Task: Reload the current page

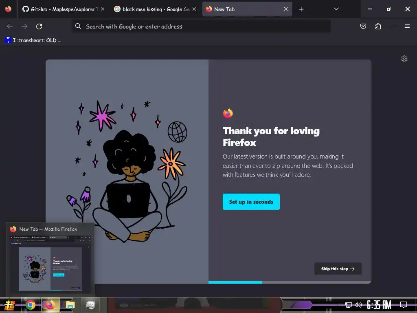Action: tap(39, 26)
